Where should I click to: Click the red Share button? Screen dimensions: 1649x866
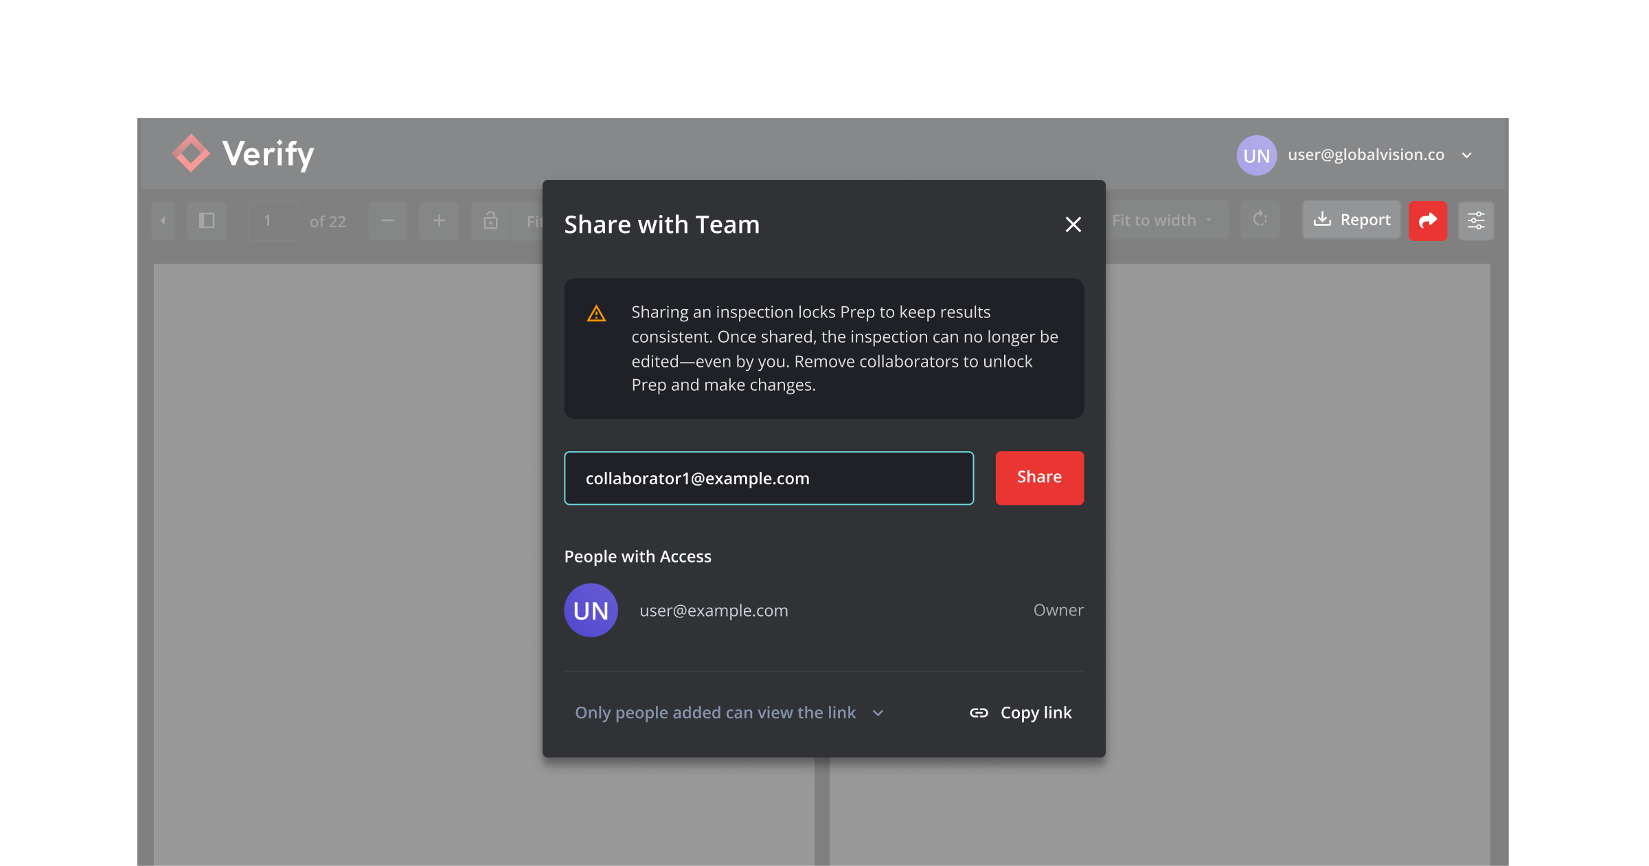coord(1039,477)
